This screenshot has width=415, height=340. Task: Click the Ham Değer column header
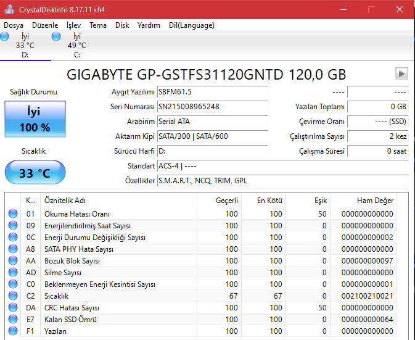tap(363, 201)
